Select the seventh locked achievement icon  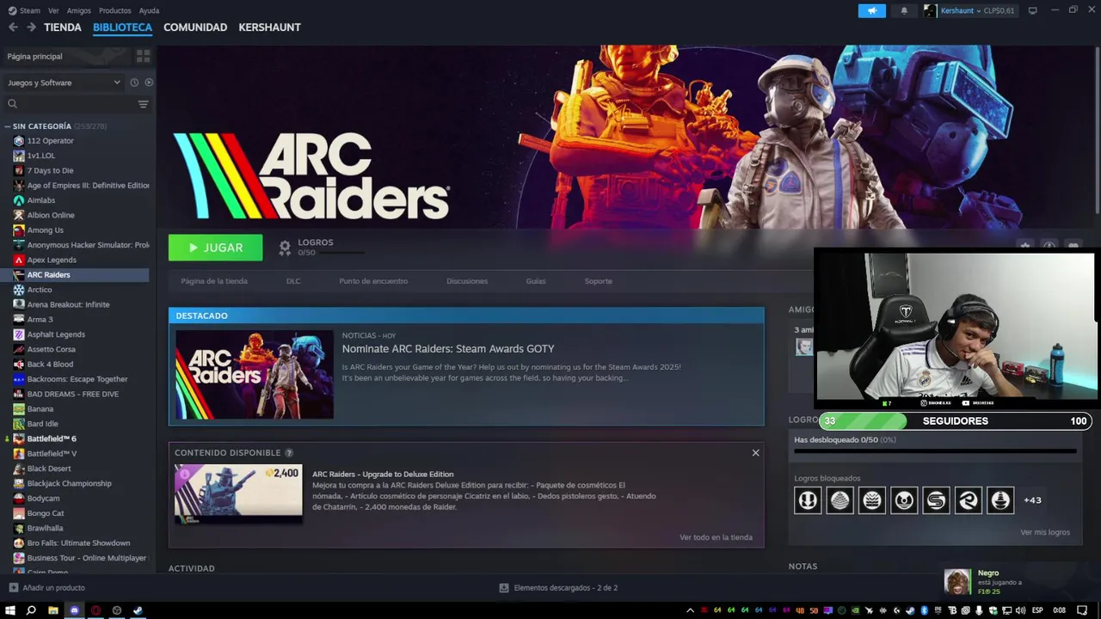tap(1000, 499)
